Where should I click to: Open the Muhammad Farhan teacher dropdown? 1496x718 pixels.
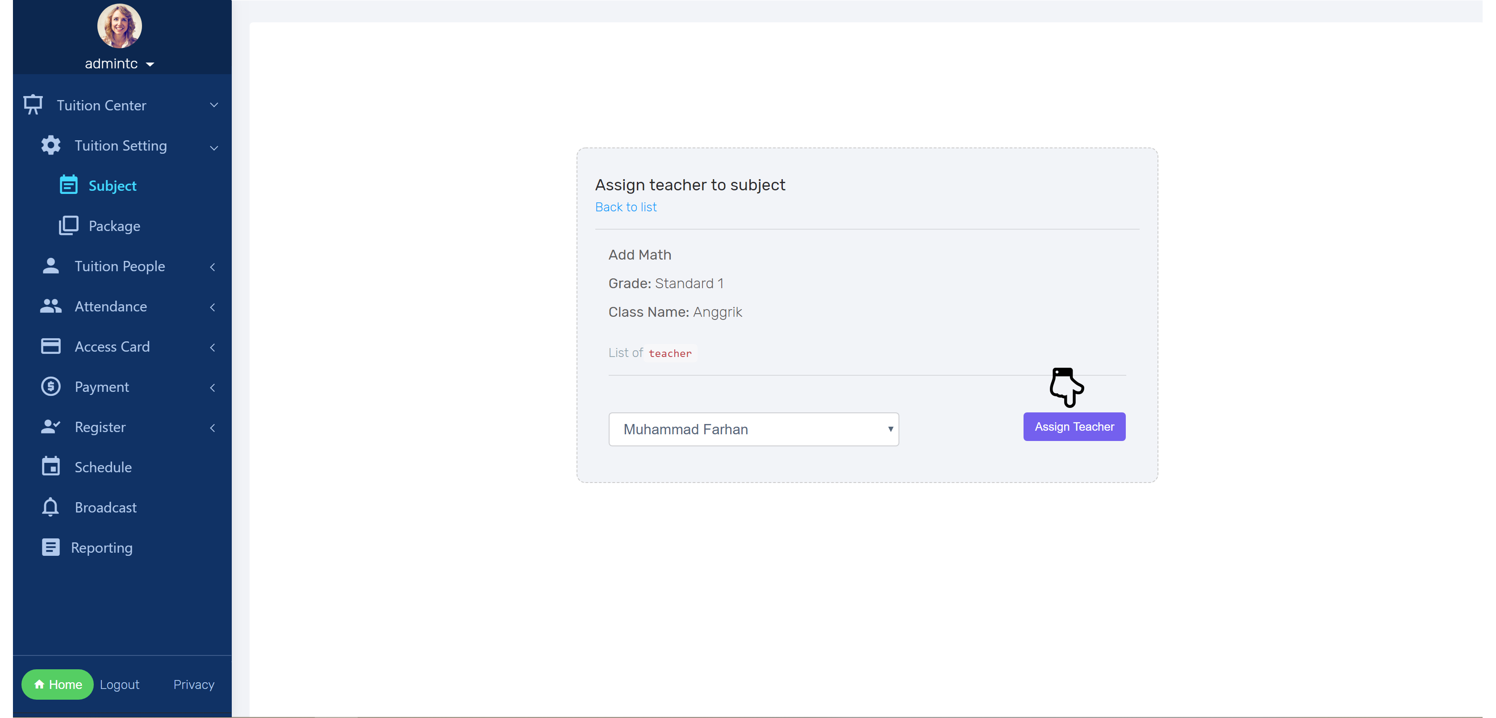(753, 429)
